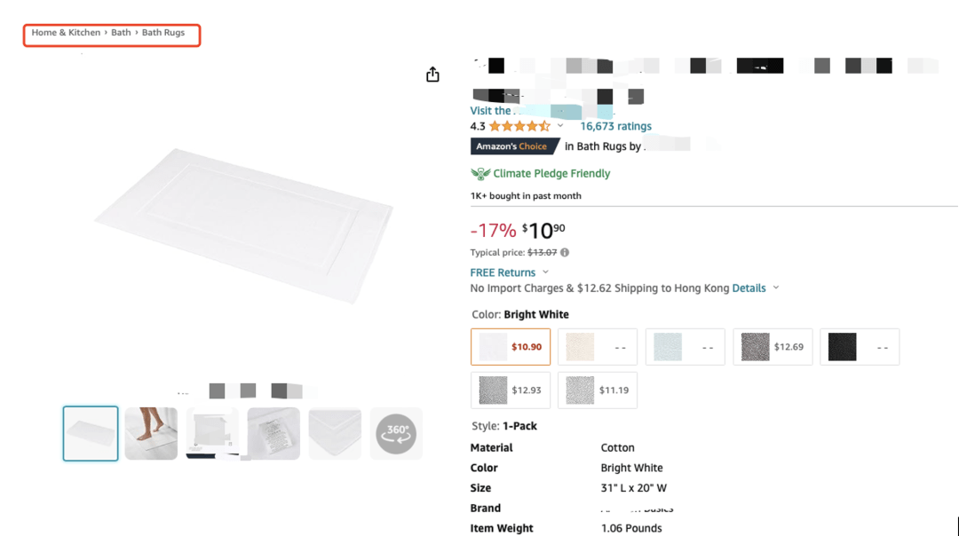Select the Bright White $10.90 color swatch
Viewport: 959px width, 536px height.
coord(511,347)
